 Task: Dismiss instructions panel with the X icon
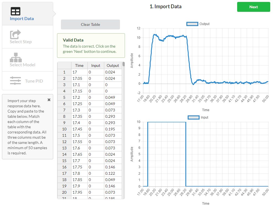[49, 100]
